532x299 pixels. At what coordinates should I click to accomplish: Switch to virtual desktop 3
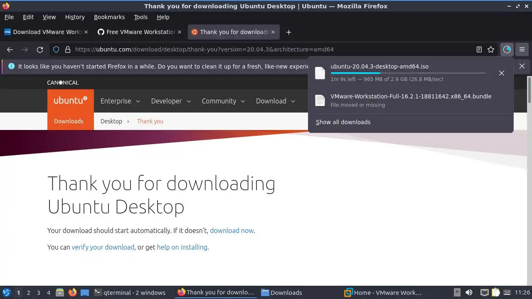(38, 293)
